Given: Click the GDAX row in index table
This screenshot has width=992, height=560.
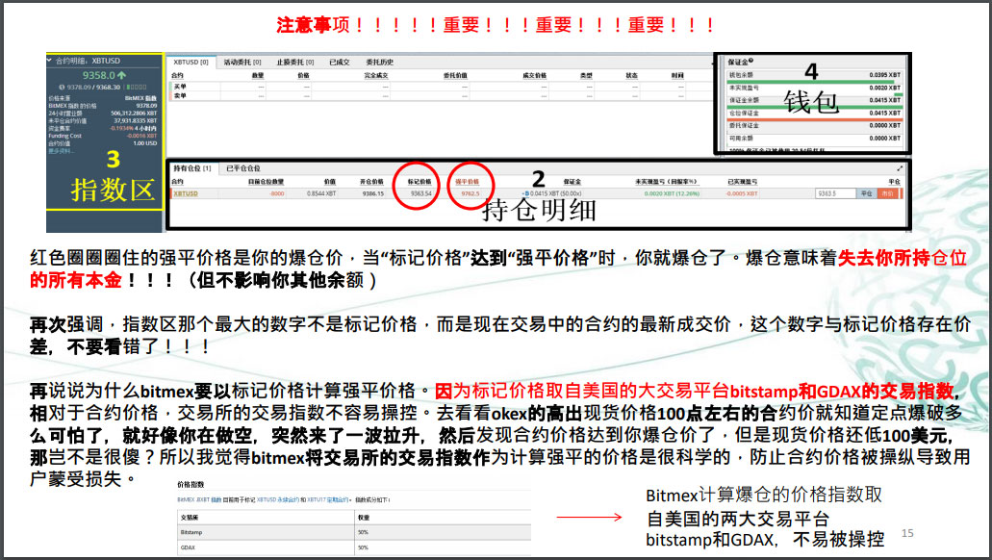Looking at the screenshot, I should [354, 547].
